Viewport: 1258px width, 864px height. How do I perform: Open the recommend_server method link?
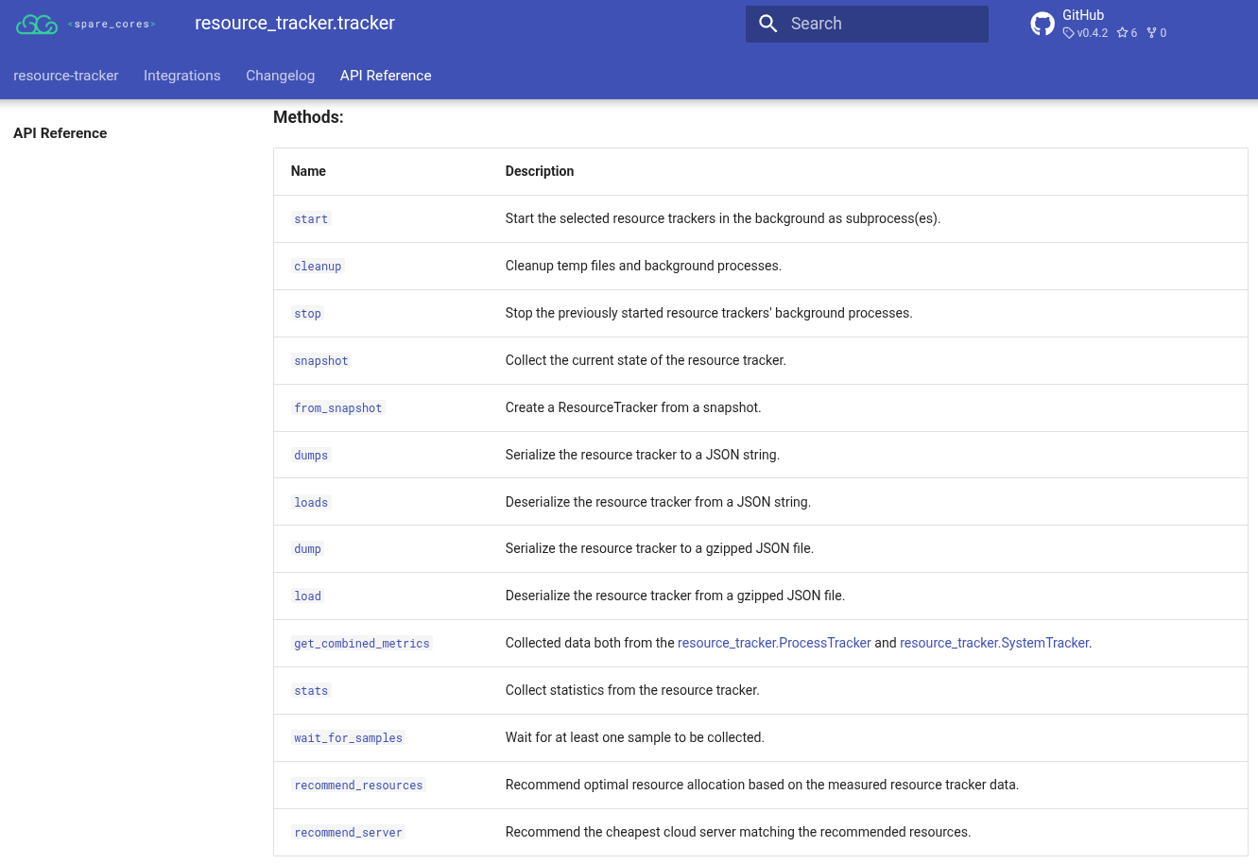click(349, 833)
